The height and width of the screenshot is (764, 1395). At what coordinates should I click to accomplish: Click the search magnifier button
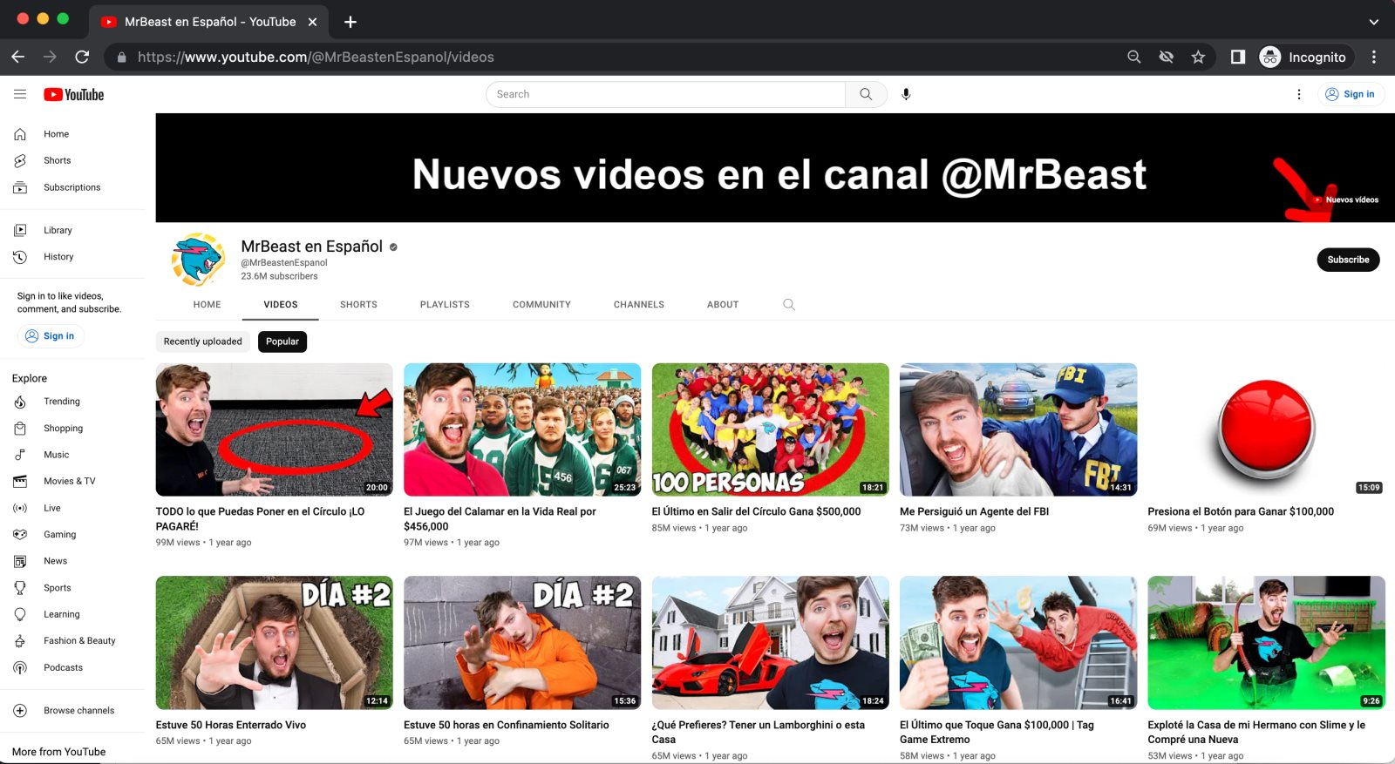tap(866, 94)
